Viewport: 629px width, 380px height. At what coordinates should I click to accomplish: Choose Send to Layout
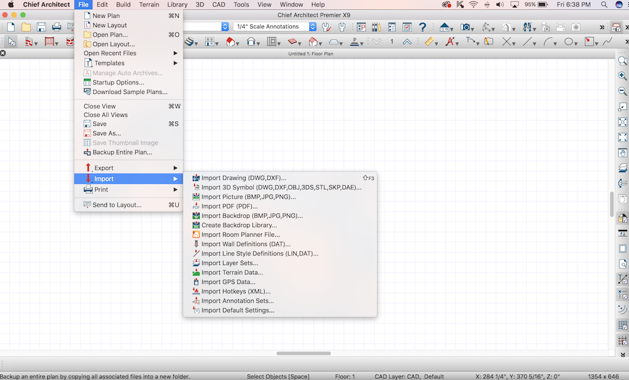tap(128, 205)
